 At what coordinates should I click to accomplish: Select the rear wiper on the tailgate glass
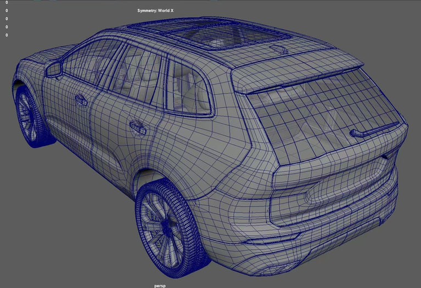(x=374, y=130)
